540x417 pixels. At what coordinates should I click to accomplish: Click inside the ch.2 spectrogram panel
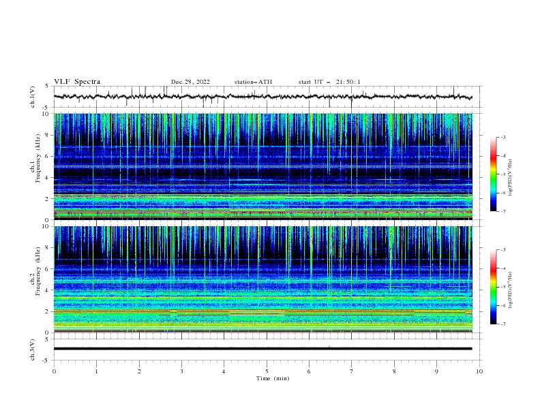(x=262, y=279)
